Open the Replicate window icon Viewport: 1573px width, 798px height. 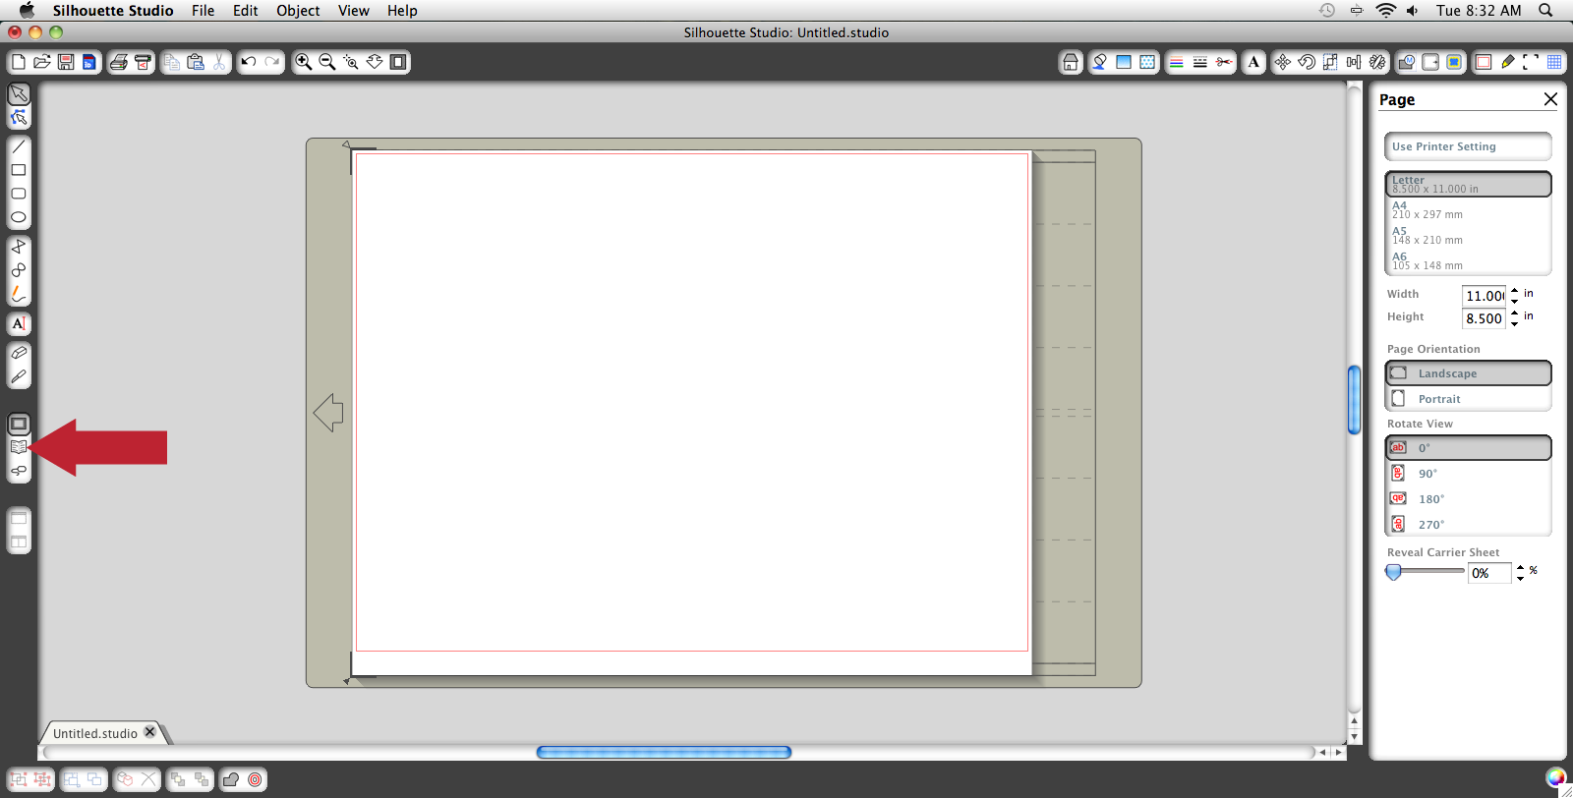(x=1377, y=62)
